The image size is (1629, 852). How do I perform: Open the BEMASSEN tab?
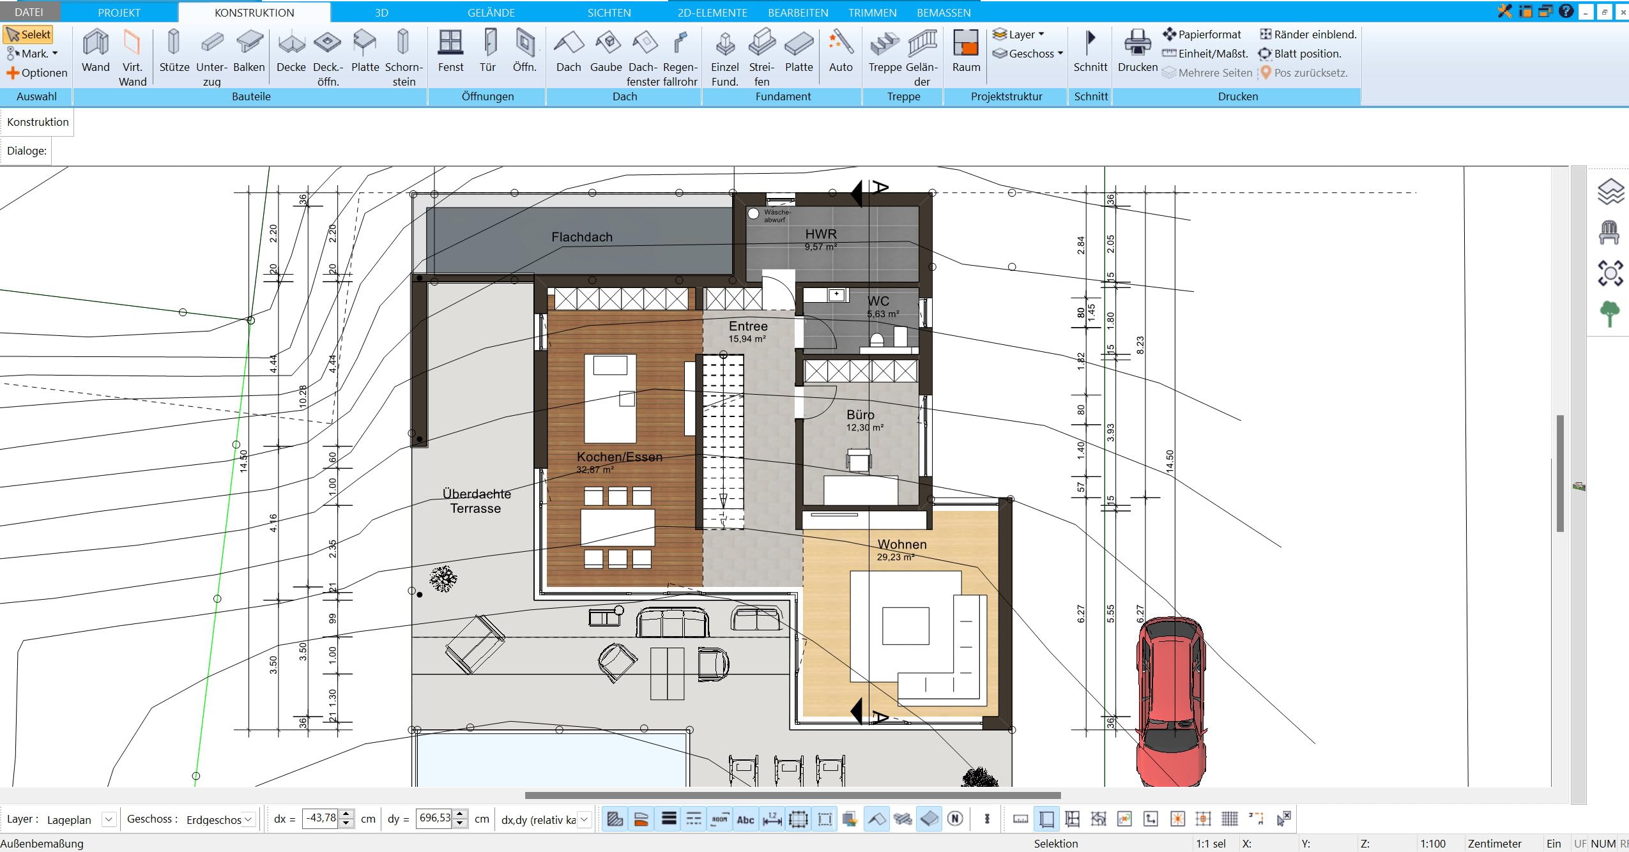pyautogui.click(x=944, y=13)
